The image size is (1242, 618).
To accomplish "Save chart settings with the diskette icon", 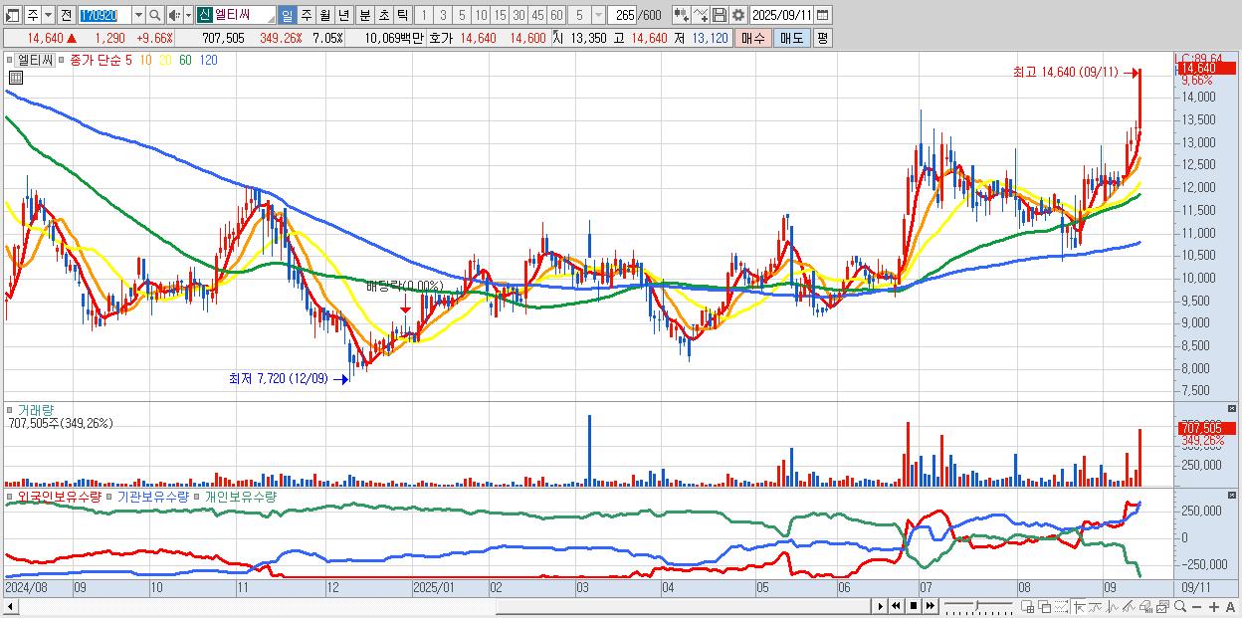I will (x=720, y=15).
